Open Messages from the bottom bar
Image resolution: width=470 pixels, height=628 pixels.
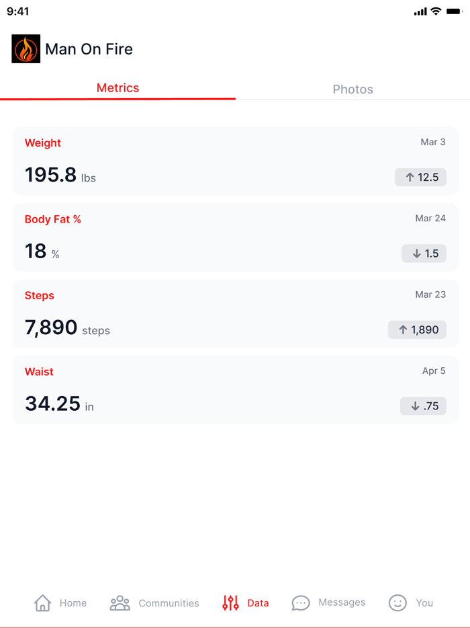(x=301, y=602)
